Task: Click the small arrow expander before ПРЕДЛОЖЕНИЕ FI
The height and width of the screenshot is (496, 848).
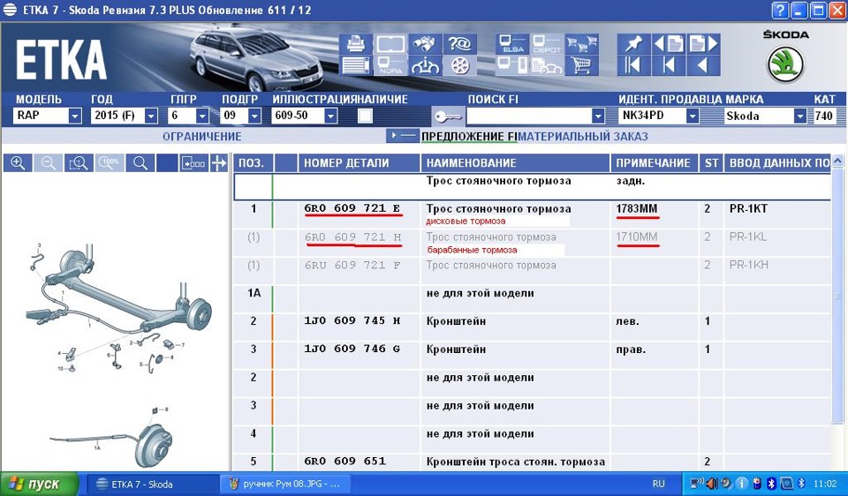Action: [x=403, y=136]
